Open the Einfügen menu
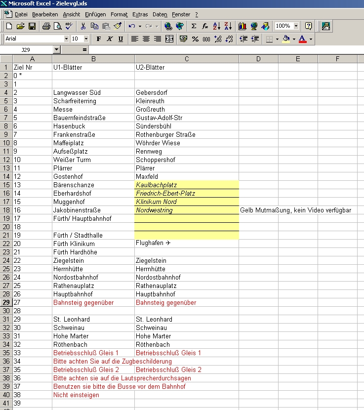 pyautogui.click(x=95, y=15)
